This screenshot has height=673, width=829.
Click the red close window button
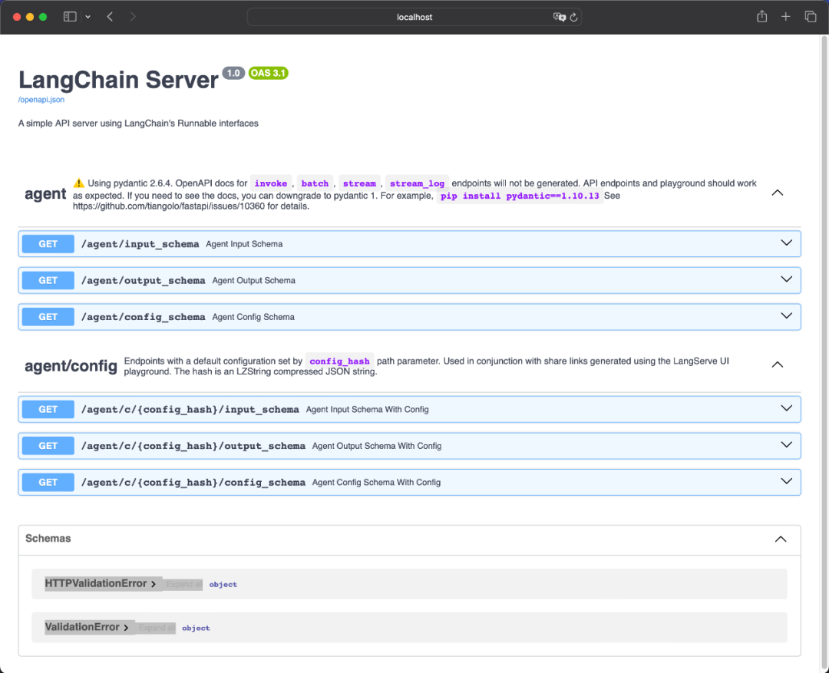[17, 17]
